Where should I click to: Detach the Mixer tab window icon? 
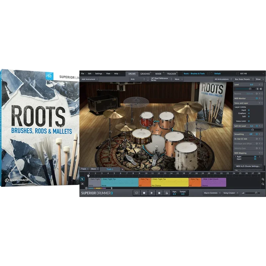click(x=164, y=72)
